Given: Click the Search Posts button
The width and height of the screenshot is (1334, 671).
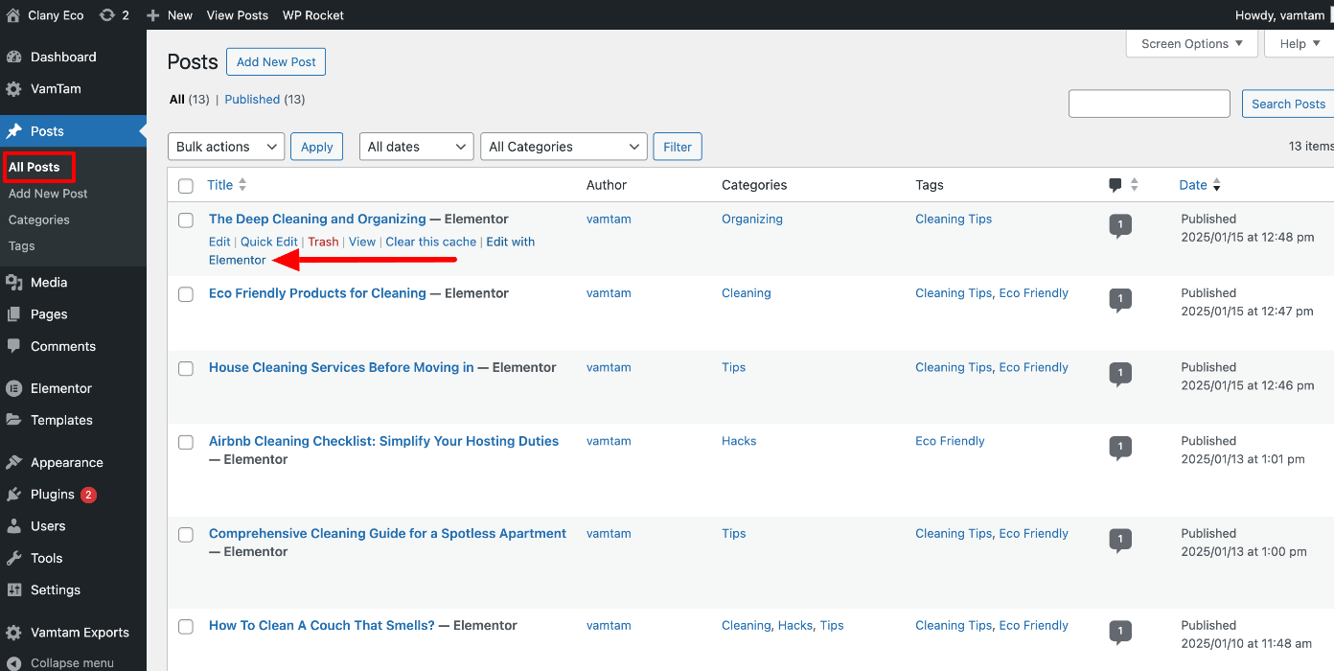Looking at the screenshot, I should pos(1288,104).
